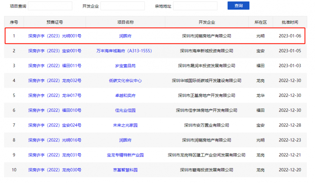
Task: Click serial number 10 cell
Action: point(14,170)
